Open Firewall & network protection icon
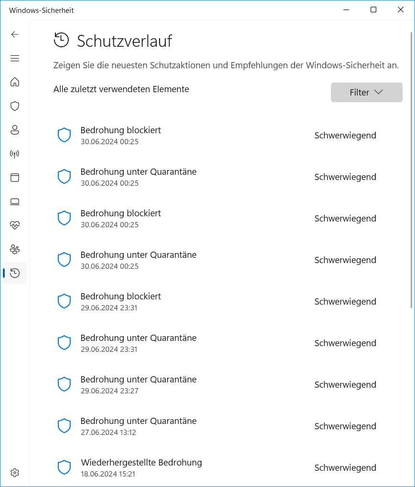 15,154
